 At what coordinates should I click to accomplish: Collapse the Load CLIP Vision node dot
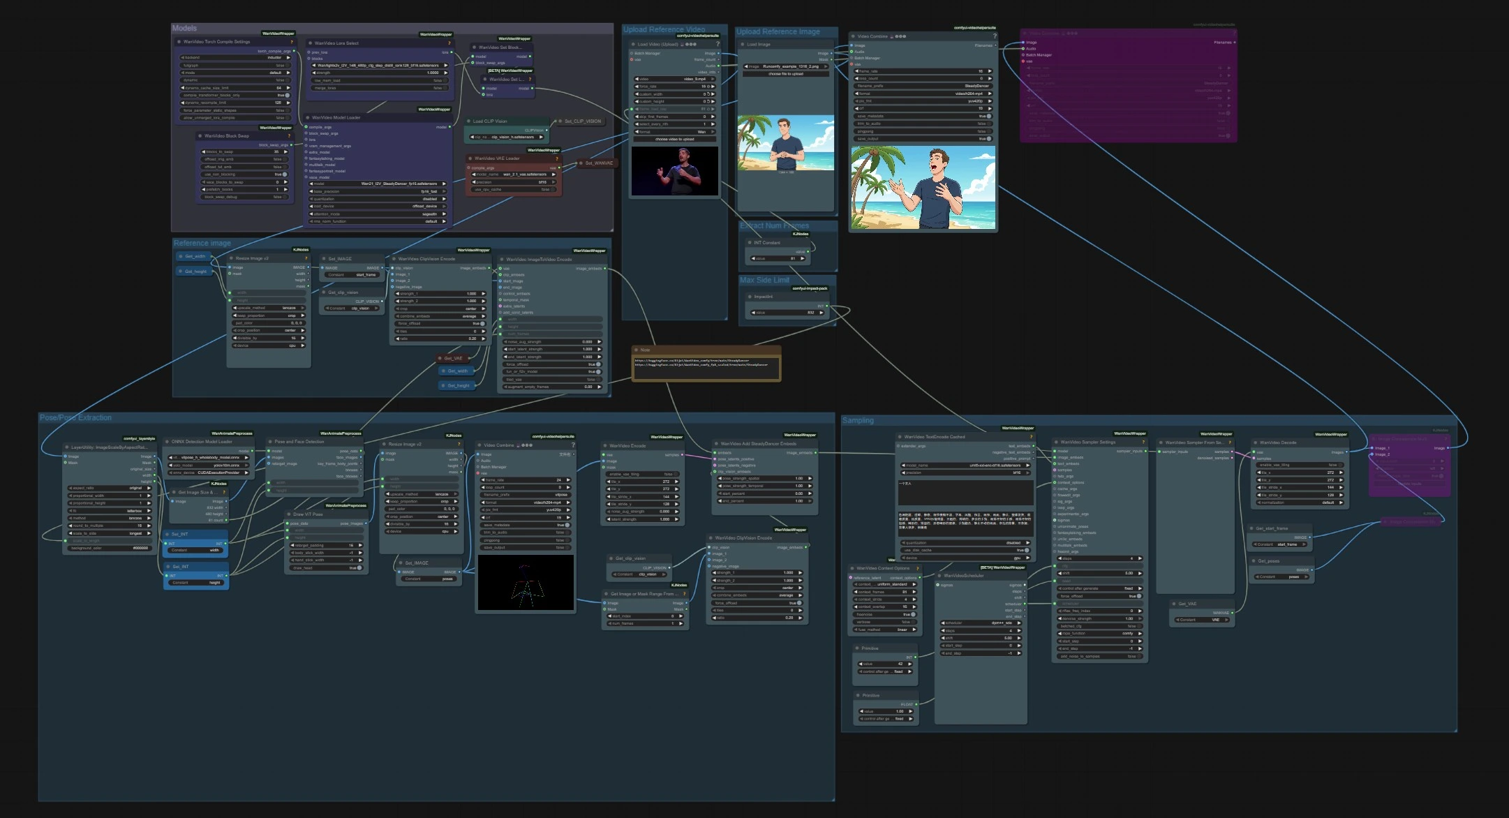469,121
